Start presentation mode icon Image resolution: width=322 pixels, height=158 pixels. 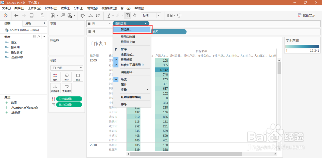pyautogui.click(x=179, y=15)
